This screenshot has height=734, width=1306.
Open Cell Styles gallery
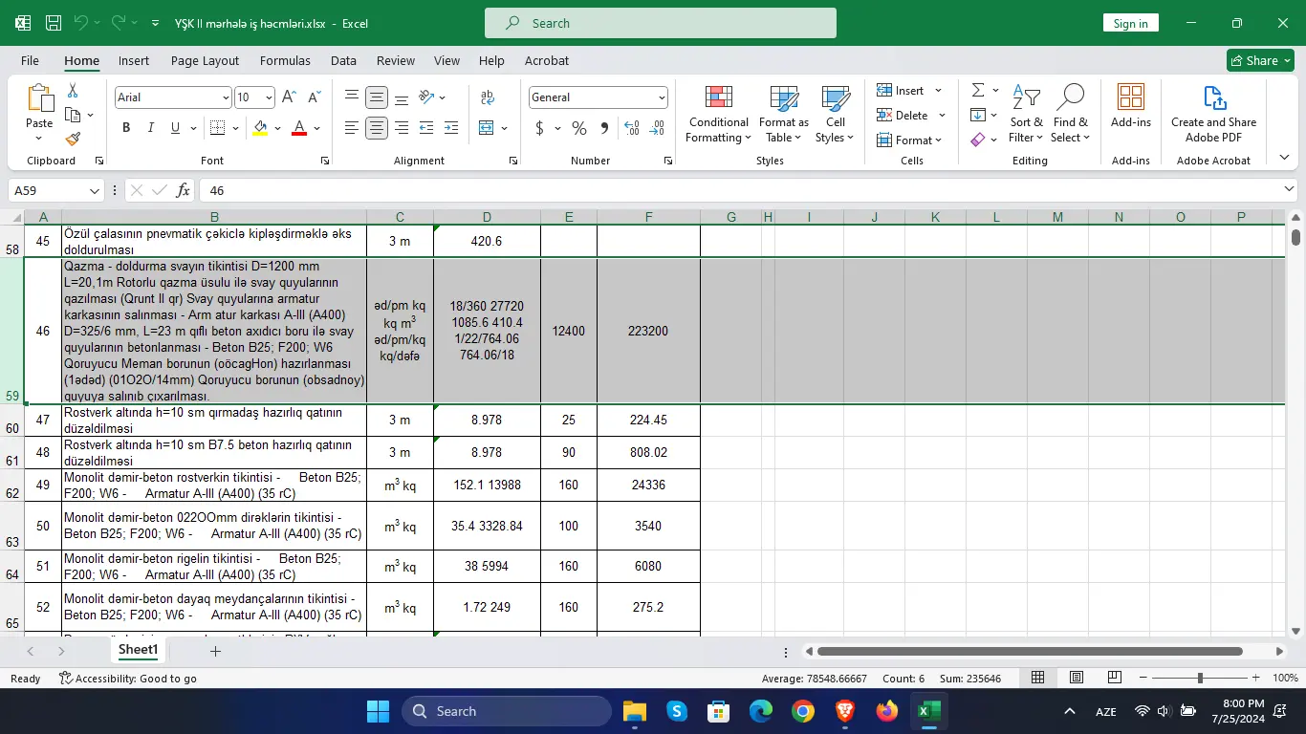[836, 114]
